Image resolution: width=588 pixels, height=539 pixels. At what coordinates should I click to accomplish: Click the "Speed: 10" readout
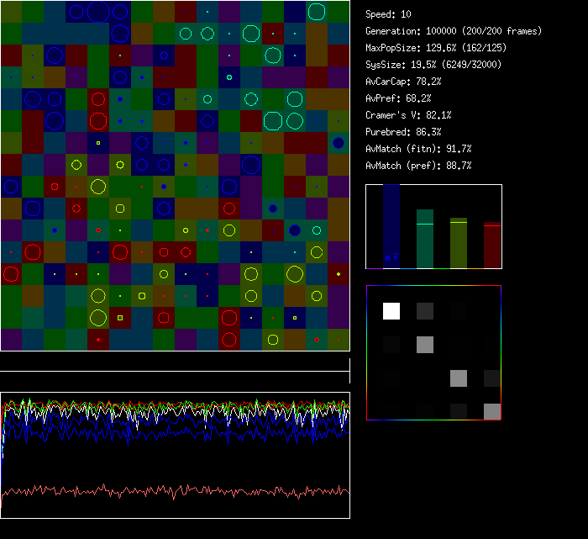(x=389, y=14)
